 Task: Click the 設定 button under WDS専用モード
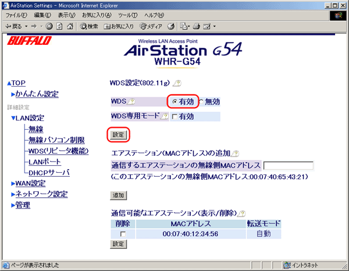point(118,135)
